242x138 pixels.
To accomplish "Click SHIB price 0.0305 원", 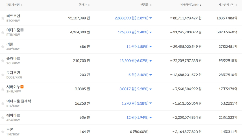I will tap(82, 89).
